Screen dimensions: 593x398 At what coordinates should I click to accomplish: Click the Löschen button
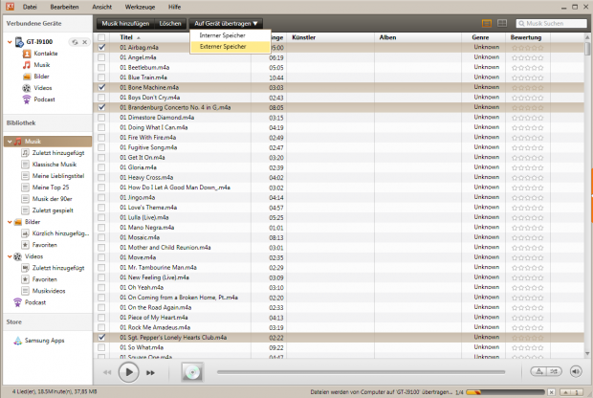click(x=170, y=22)
